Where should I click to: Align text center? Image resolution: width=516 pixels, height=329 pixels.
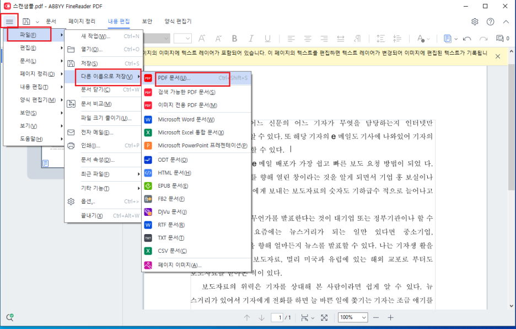308,39
